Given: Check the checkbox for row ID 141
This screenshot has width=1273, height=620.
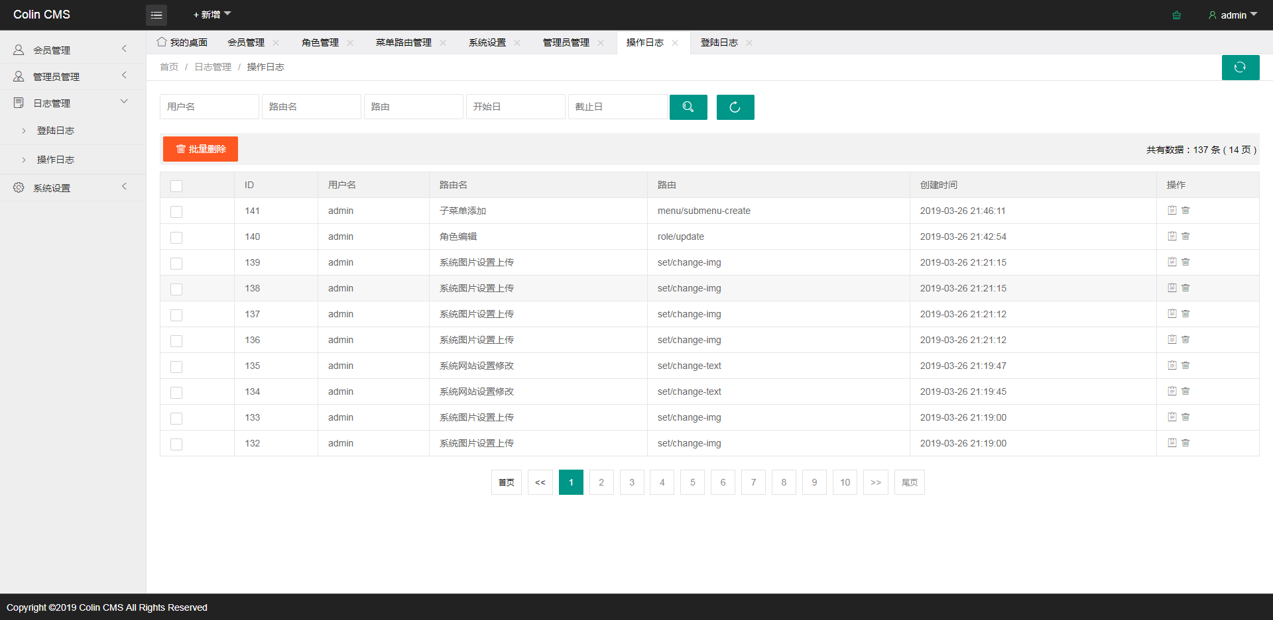Looking at the screenshot, I should (176, 212).
